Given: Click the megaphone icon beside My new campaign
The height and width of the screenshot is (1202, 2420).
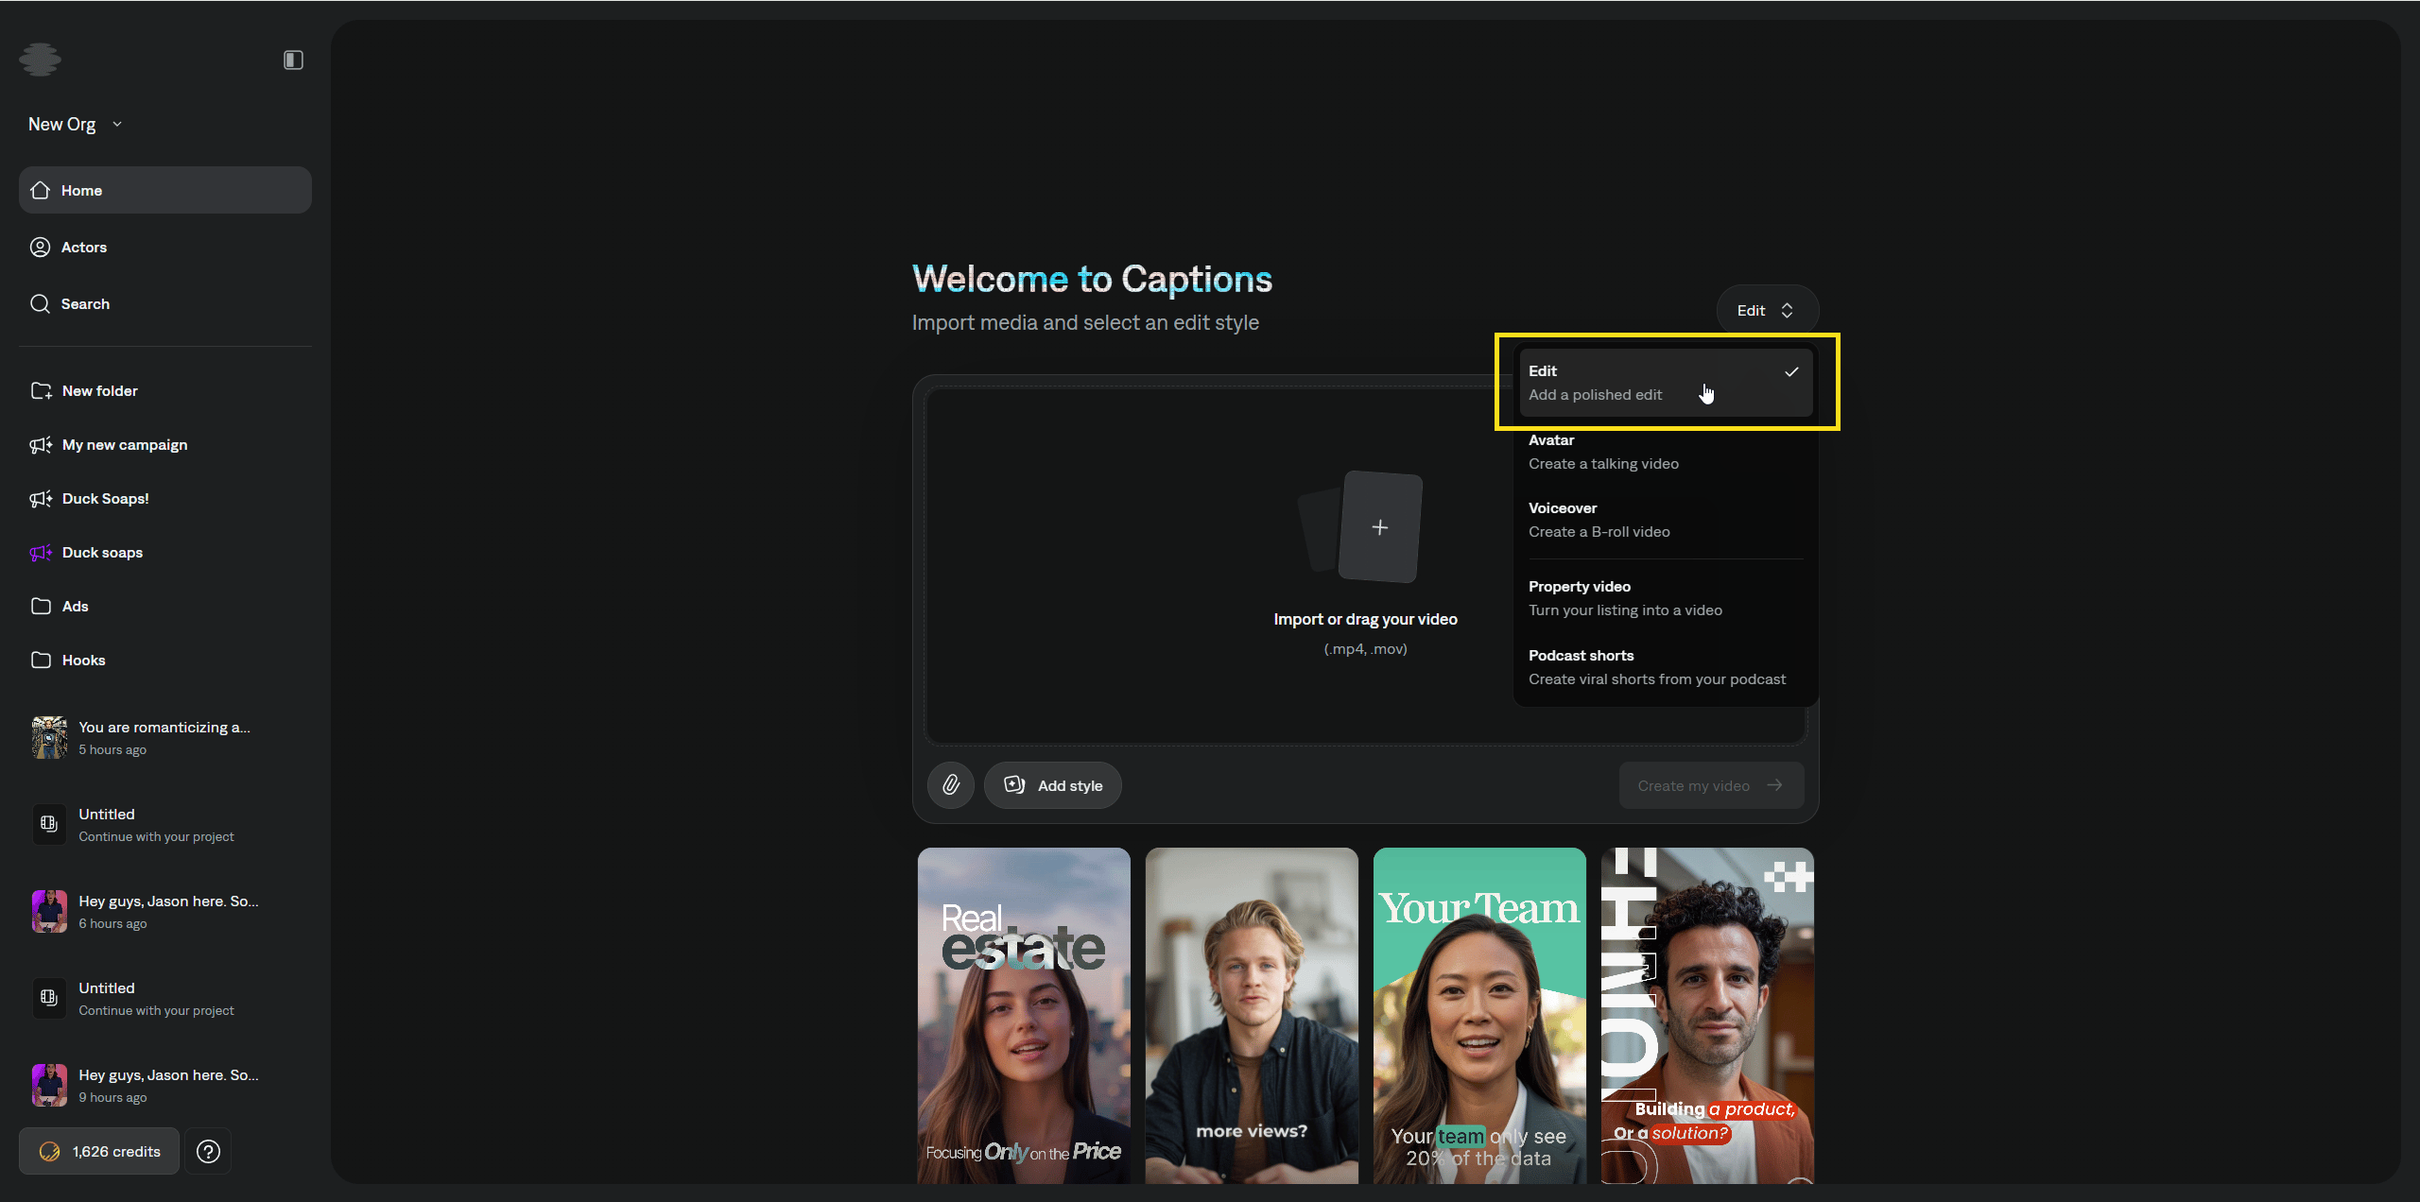Looking at the screenshot, I should pos(41,444).
